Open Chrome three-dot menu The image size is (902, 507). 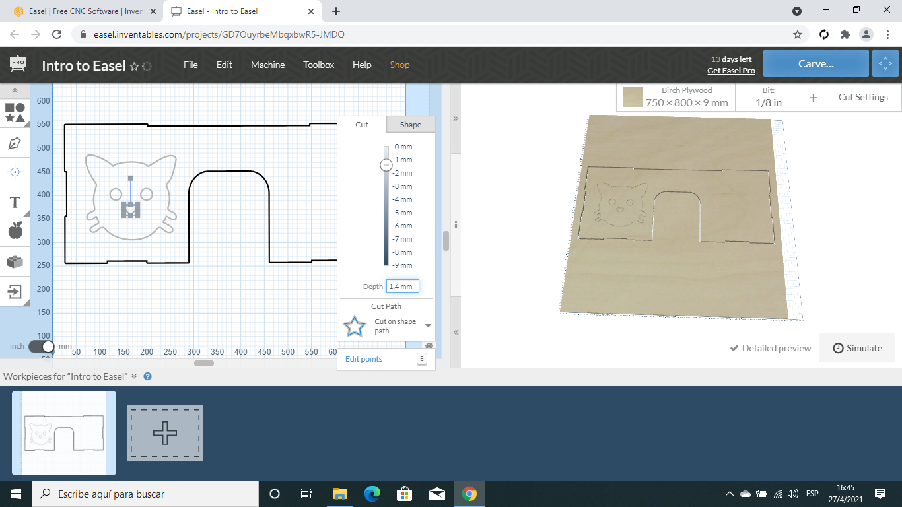pyautogui.click(x=887, y=34)
